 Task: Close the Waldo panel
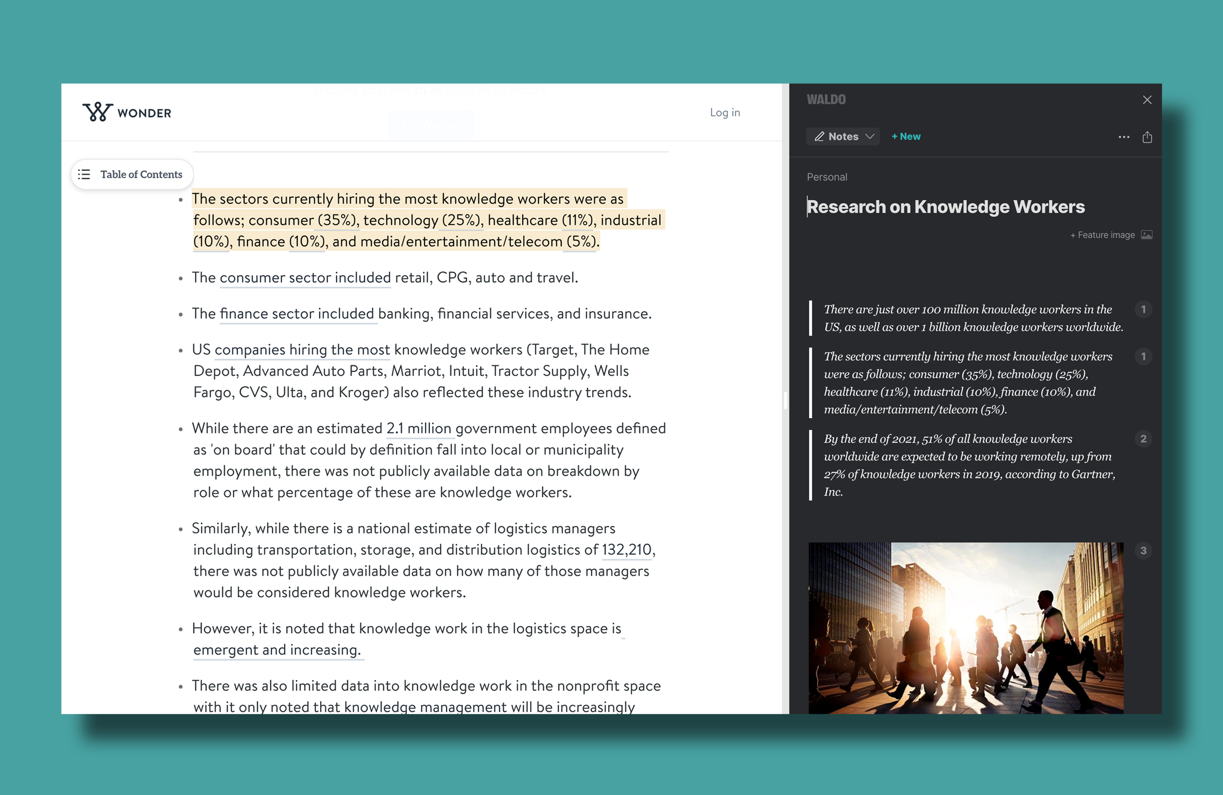point(1147,100)
